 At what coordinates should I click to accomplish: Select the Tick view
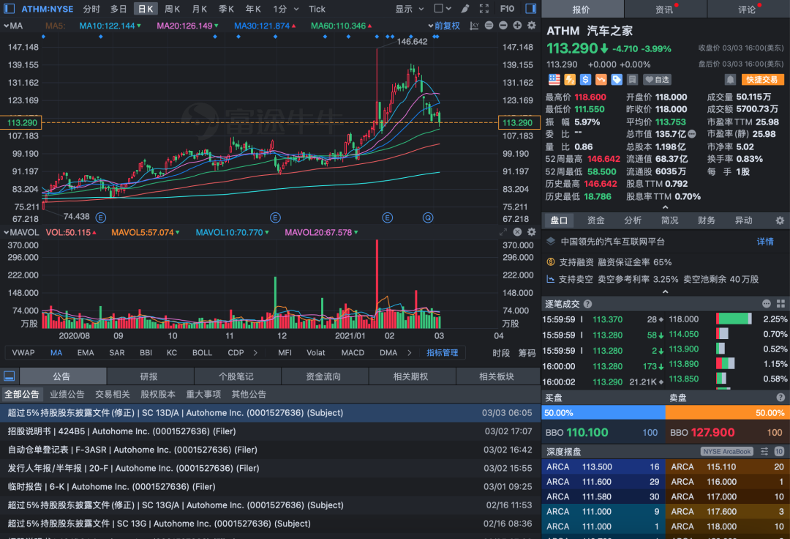(317, 9)
